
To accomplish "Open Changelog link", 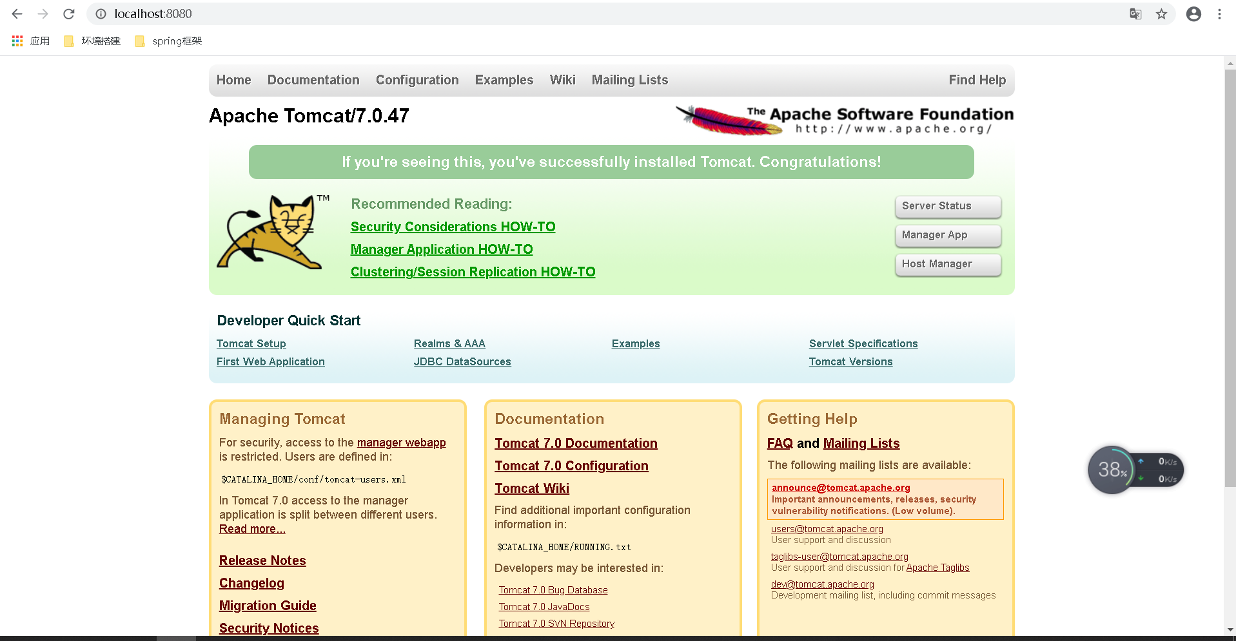I will (251, 583).
